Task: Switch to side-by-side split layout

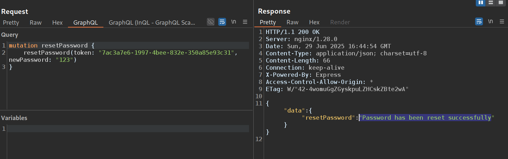Action: [x=481, y=3]
